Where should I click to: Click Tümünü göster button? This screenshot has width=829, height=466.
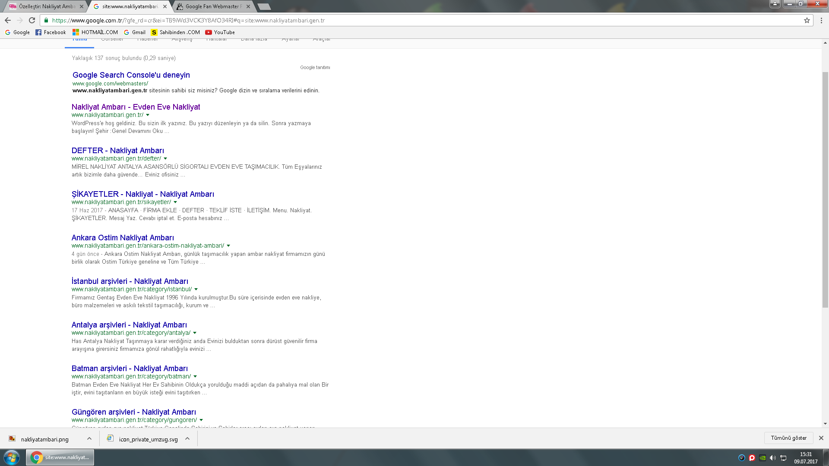point(788,438)
